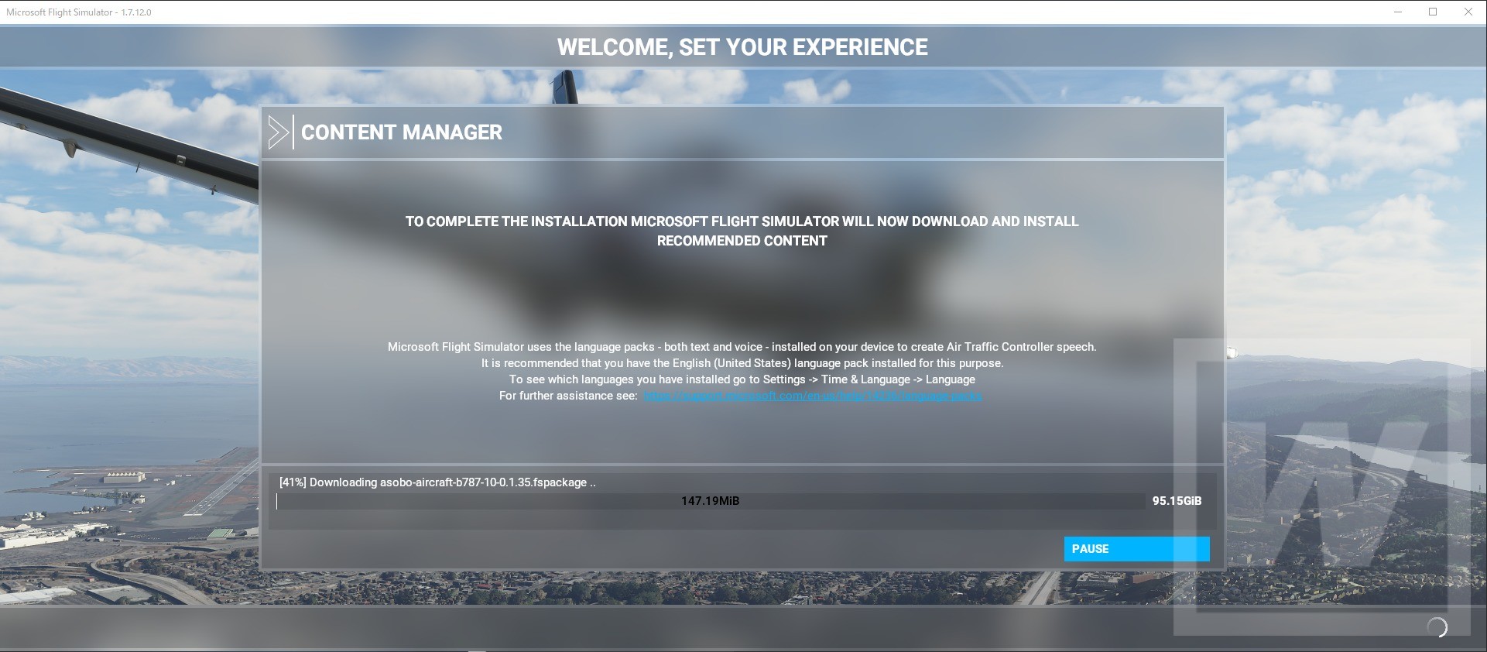Image resolution: width=1487 pixels, height=652 pixels.
Task: Click the Settings -> Time & Language instruction line
Action: 742,379
